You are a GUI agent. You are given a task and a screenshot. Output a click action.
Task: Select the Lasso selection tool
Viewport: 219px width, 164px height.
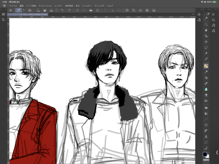[206, 47]
